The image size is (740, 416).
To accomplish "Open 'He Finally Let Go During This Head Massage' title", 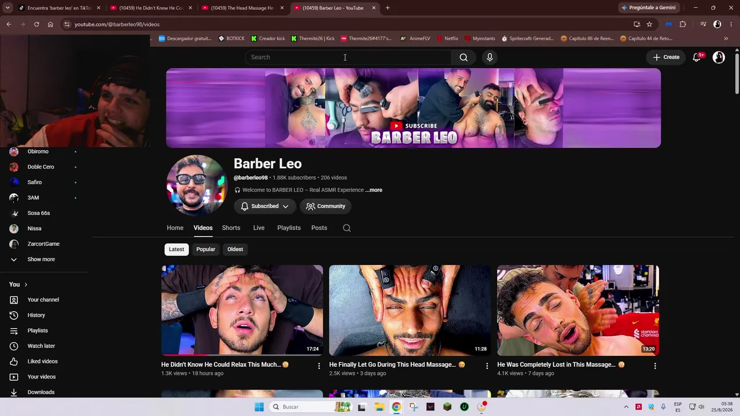I will 397,365.
